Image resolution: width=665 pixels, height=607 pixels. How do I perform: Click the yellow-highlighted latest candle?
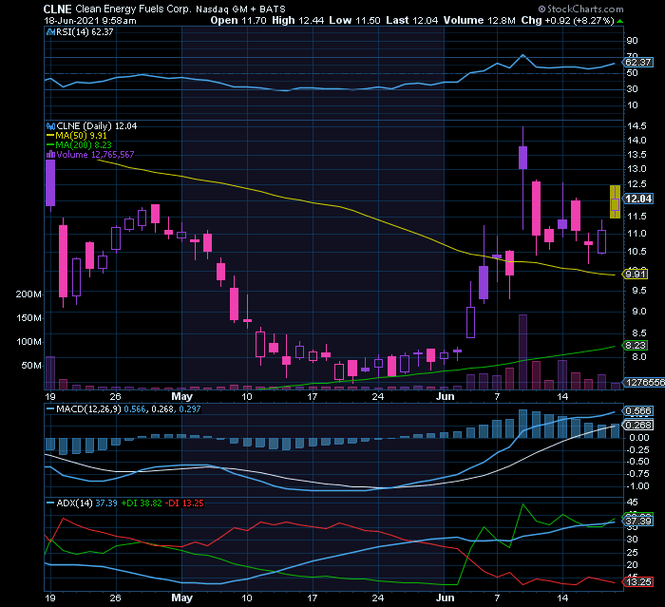(615, 202)
